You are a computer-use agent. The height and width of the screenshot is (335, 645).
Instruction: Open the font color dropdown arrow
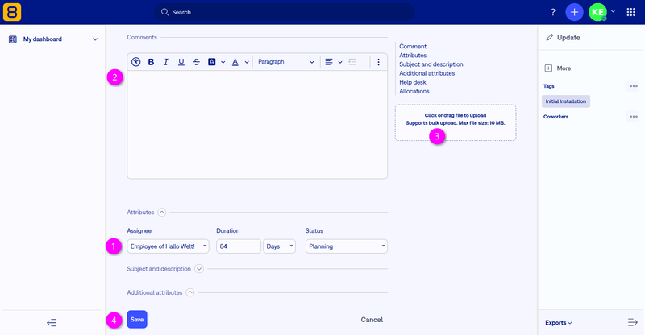coord(247,62)
